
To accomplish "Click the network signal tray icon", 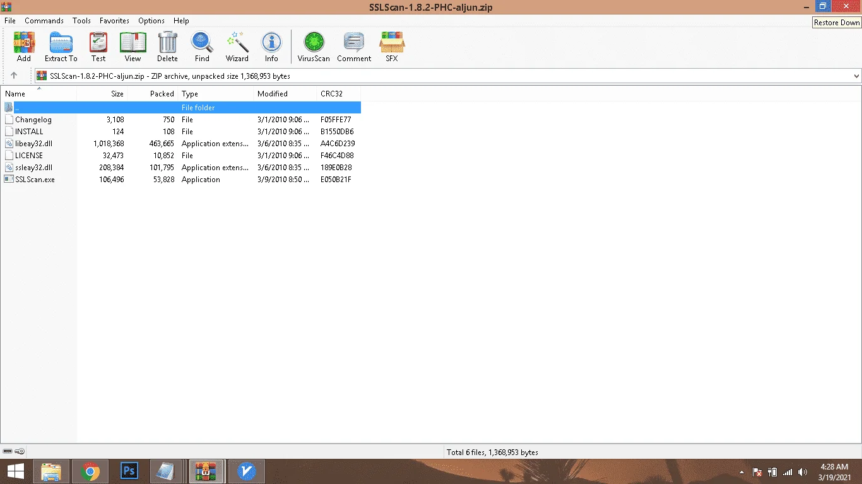I will click(788, 472).
